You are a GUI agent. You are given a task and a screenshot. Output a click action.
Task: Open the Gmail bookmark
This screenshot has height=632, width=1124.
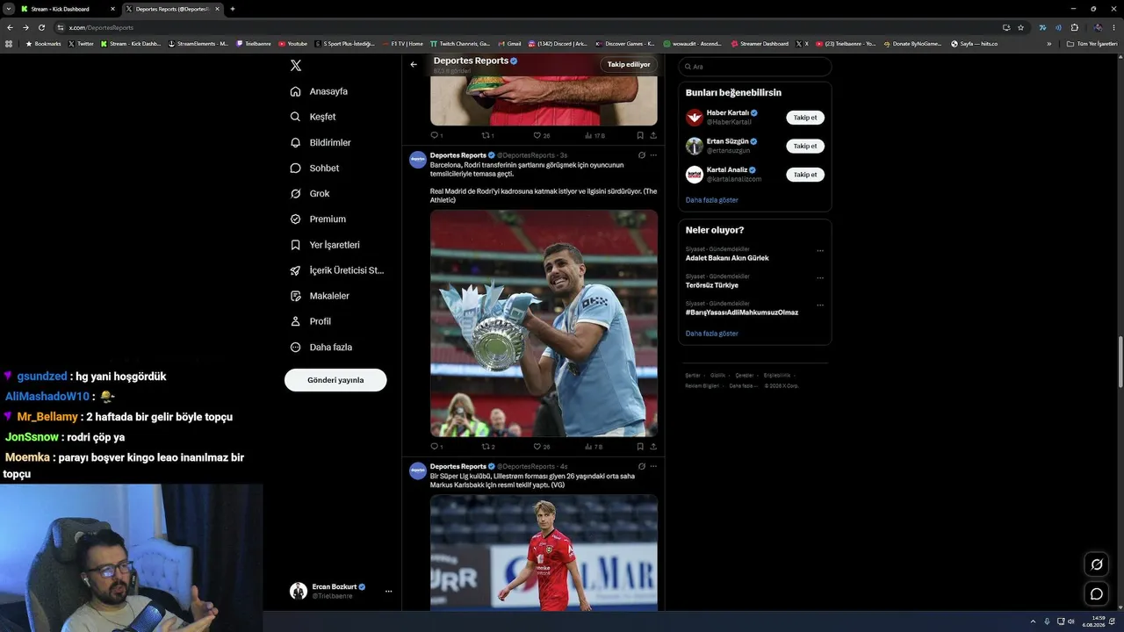click(509, 43)
